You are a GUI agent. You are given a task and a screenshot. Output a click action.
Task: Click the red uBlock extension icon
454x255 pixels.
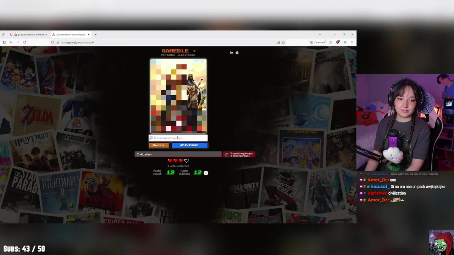point(338,42)
